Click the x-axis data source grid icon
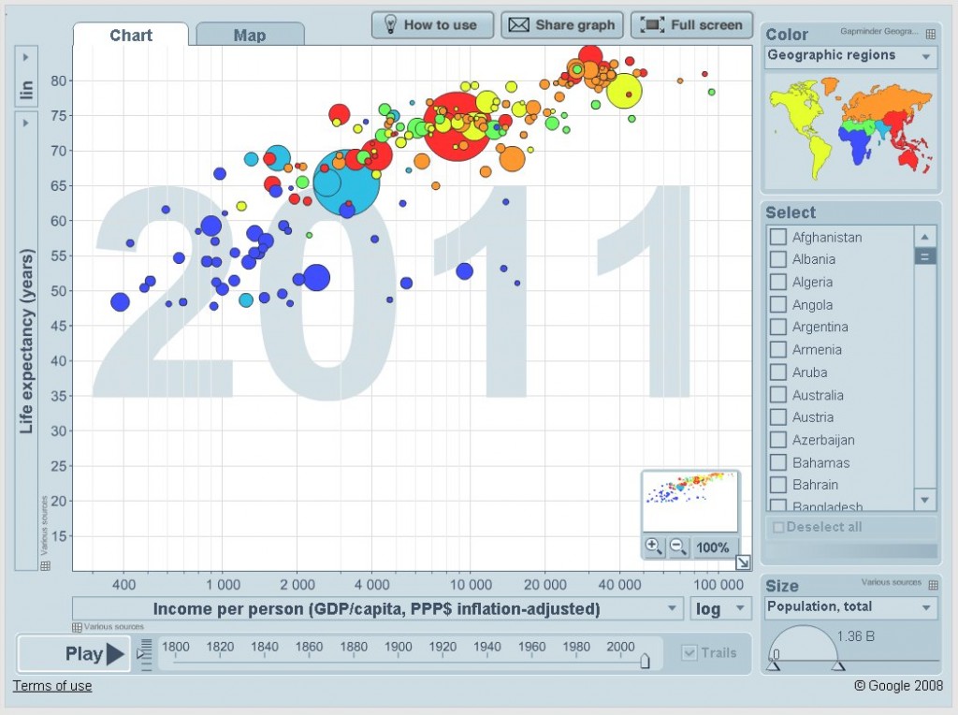Viewport: 958px width, 715px height. point(78,627)
